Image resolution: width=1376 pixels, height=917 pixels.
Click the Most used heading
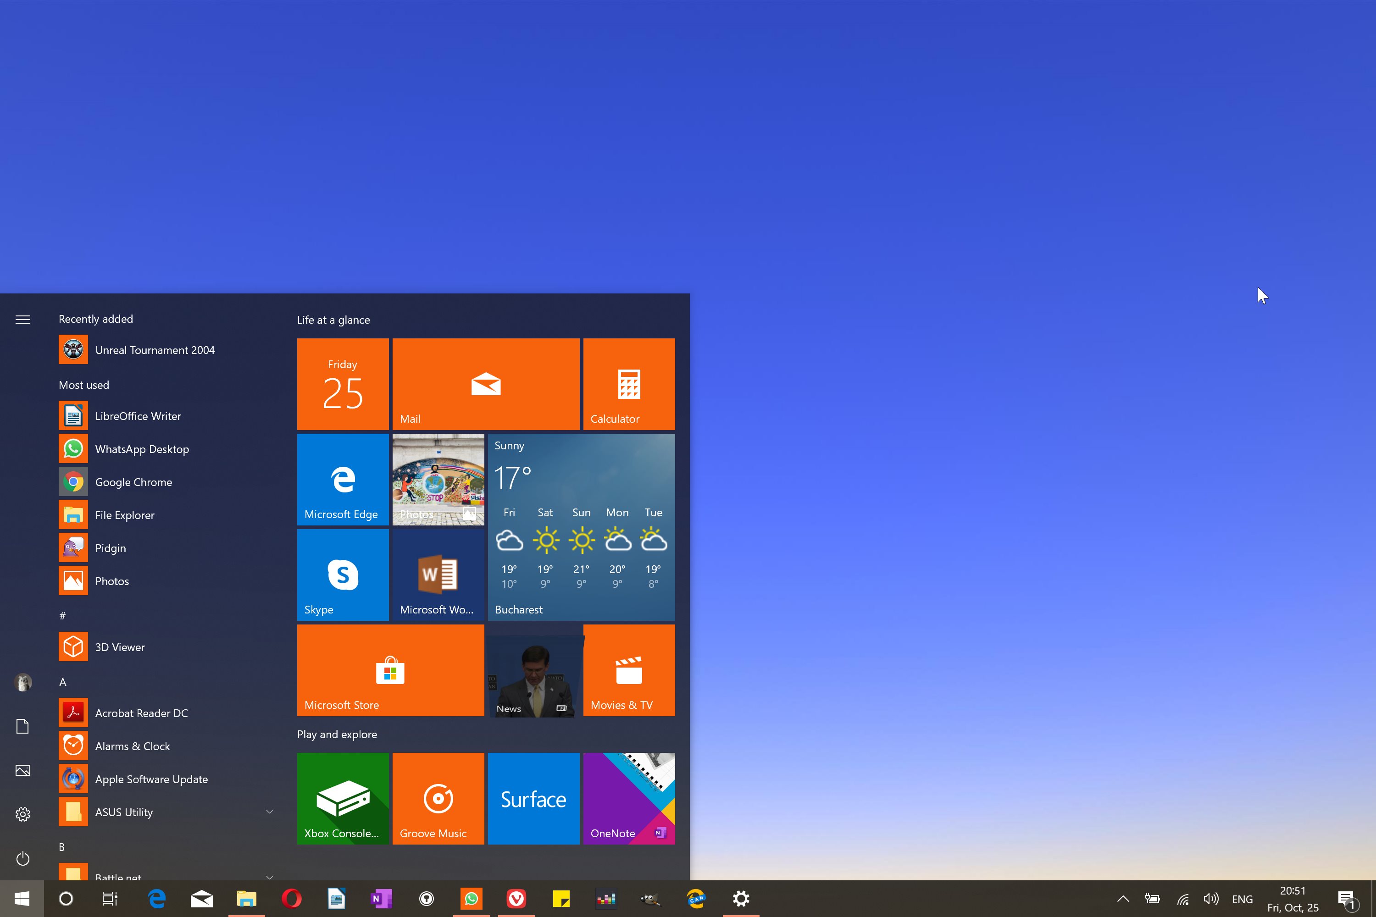tap(83, 385)
